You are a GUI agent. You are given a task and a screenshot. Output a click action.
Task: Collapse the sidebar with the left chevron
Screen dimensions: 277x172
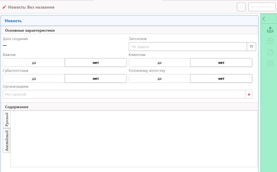tap(264, 19)
